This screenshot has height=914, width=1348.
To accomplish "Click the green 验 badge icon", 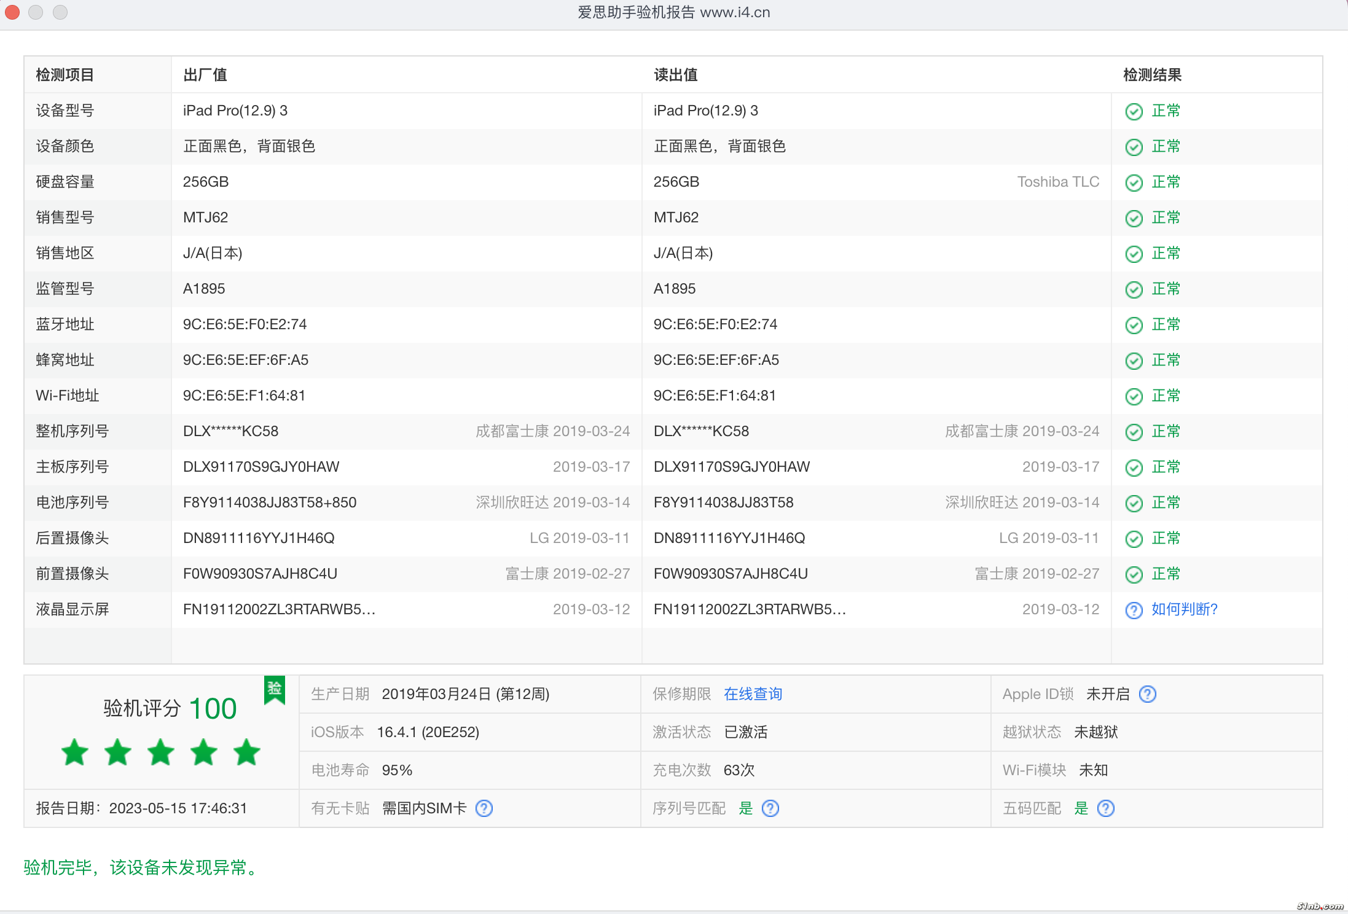I will pyautogui.click(x=275, y=689).
